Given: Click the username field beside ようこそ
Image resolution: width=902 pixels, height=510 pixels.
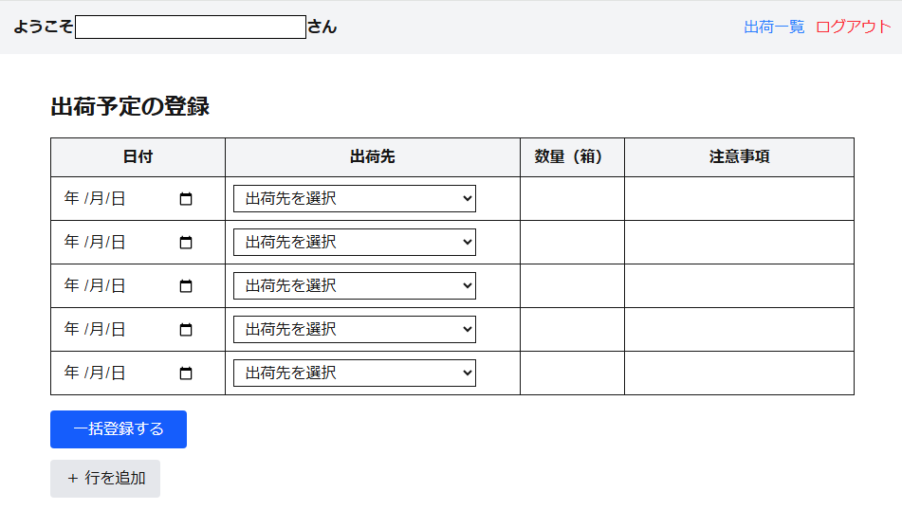Looking at the screenshot, I should [x=191, y=27].
